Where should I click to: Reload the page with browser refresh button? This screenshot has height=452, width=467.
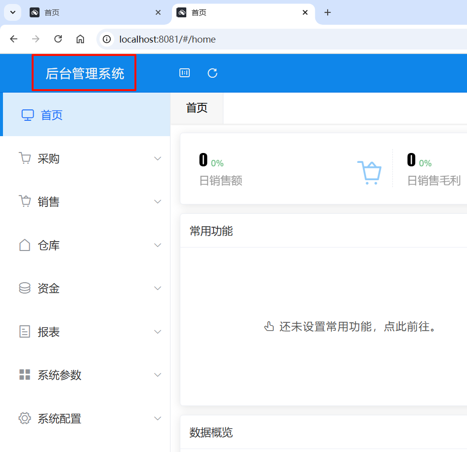(x=58, y=39)
